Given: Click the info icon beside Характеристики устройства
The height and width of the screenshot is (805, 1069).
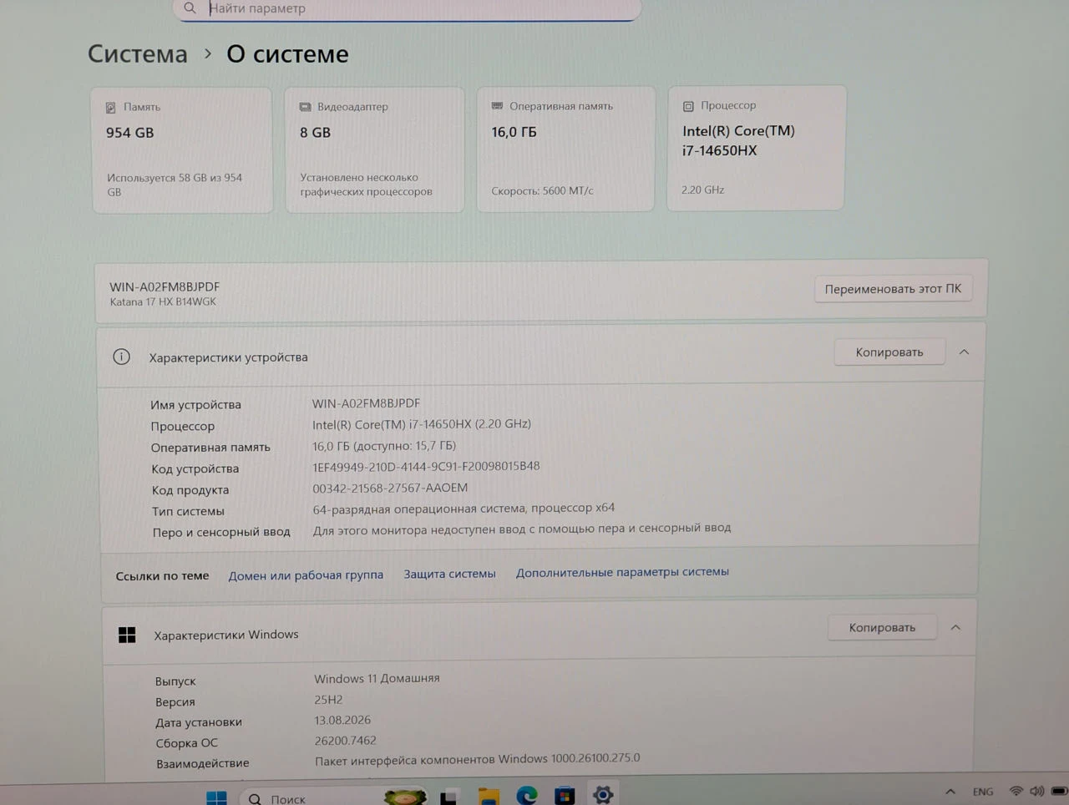Looking at the screenshot, I should (122, 357).
